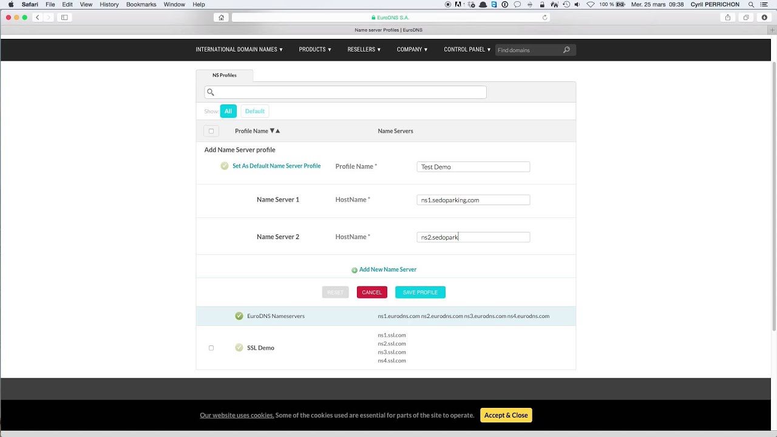The width and height of the screenshot is (777, 437).
Task: Click the 'EuroDNS Nameservers' profile name
Action: (276, 316)
